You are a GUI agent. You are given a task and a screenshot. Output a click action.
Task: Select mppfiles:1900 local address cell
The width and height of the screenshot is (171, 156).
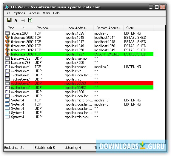tap(74, 92)
